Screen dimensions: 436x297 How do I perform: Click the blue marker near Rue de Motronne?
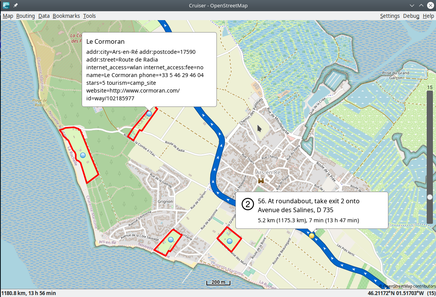tap(229, 241)
